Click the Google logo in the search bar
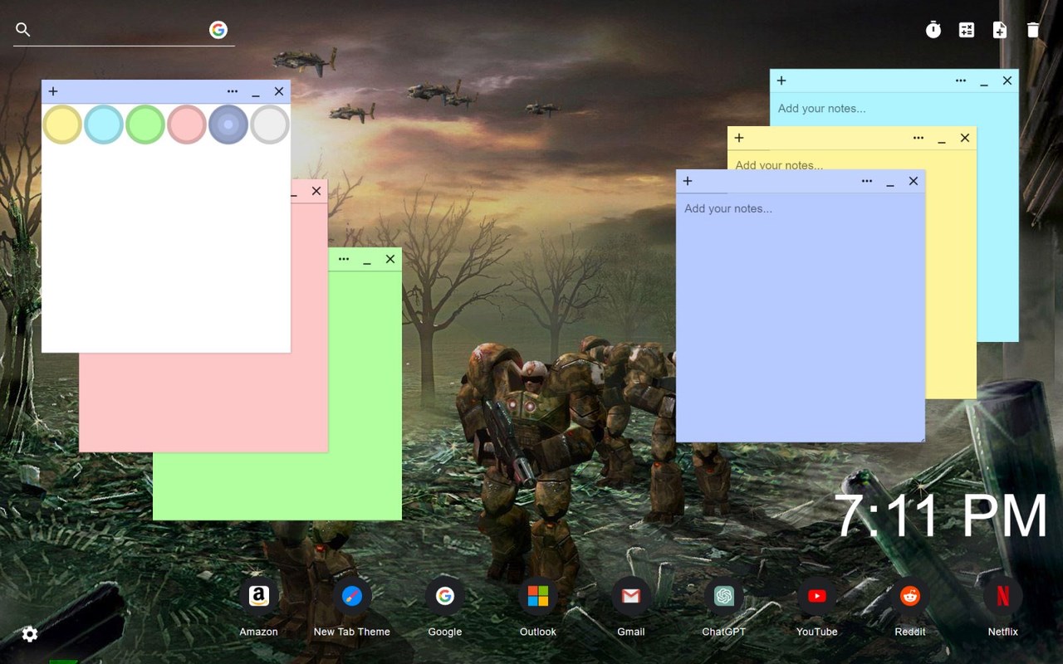This screenshot has width=1063, height=664. click(x=218, y=30)
